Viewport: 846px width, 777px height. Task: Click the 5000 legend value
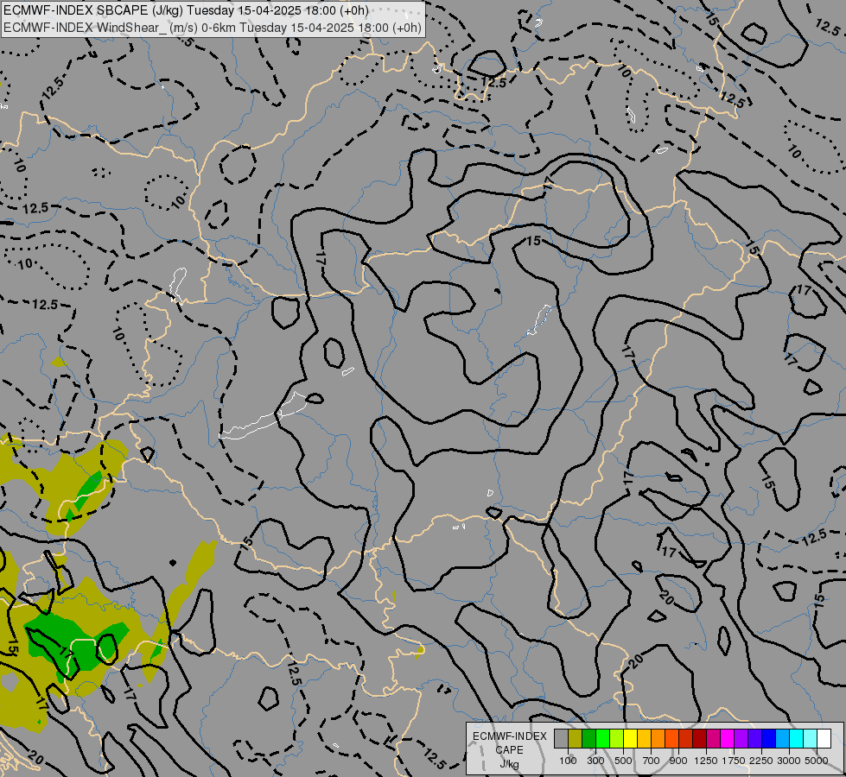click(817, 761)
